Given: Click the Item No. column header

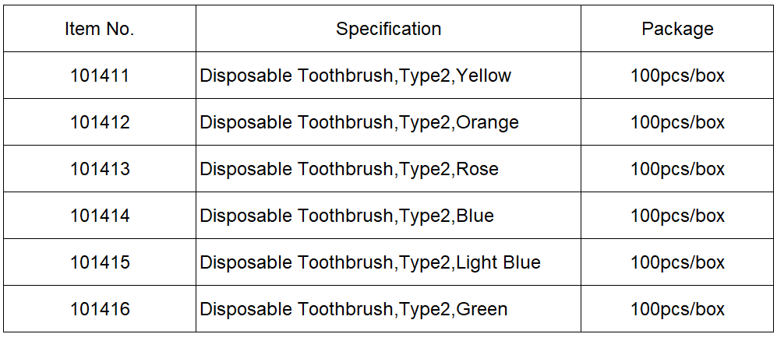Looking at the screenshot, I should tap(100, 29).
